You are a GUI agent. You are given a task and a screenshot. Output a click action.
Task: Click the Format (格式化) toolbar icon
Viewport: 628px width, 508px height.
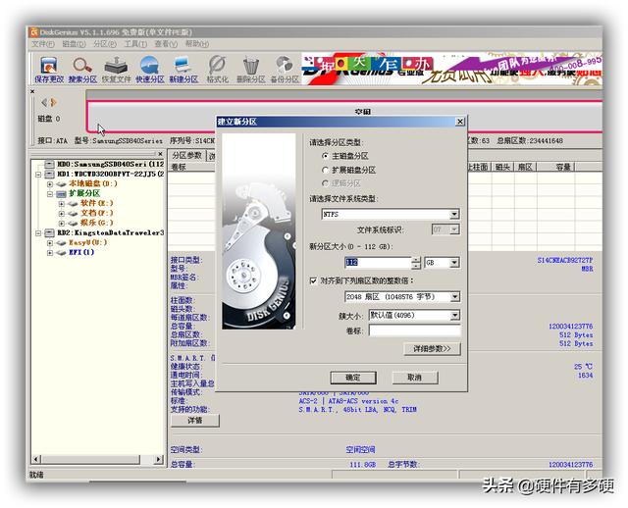pyautogui.click(x=217, y=69)
